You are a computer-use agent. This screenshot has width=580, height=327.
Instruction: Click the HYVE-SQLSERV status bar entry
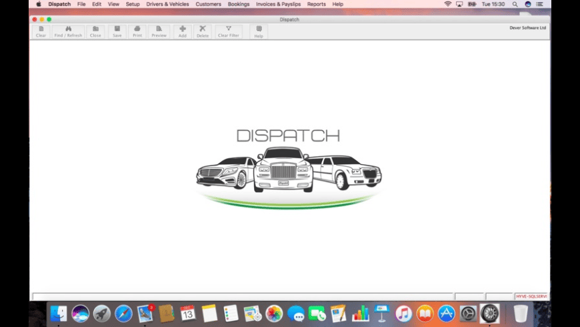point(531,296)
